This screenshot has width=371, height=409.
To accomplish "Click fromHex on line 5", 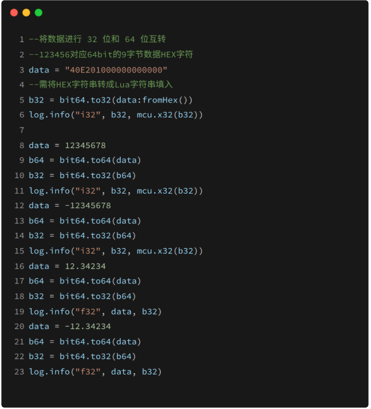I will click(160, 100).
